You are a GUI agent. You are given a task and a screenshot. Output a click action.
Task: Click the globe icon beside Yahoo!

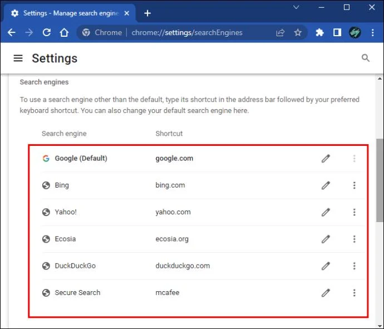(x=46, y=212)
